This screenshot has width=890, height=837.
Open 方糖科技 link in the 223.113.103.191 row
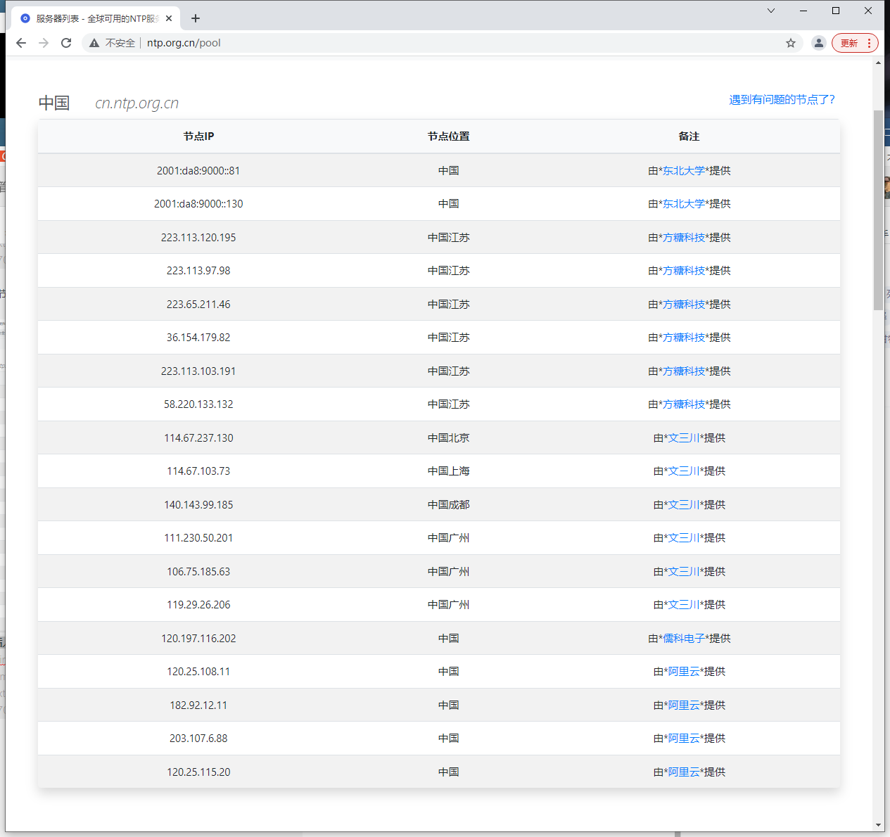click(x=683, y=371)
